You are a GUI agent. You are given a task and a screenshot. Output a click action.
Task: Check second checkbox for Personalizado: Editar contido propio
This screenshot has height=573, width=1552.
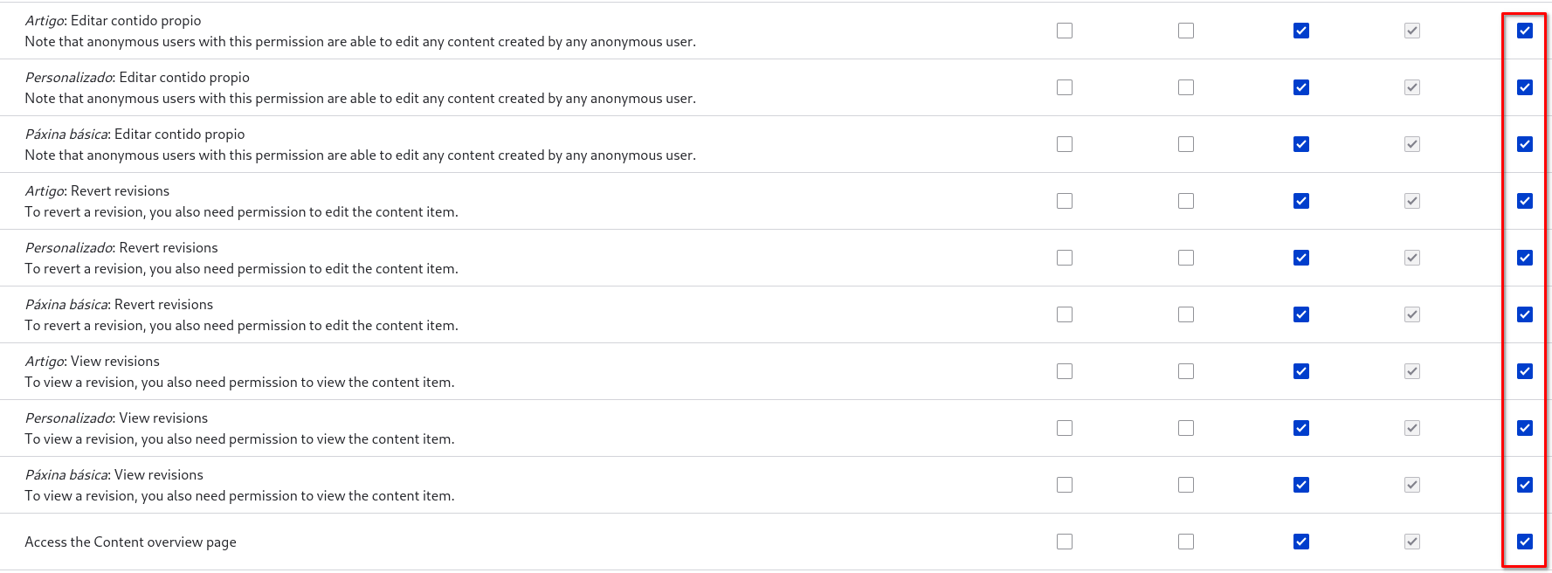click(1186, 87)
